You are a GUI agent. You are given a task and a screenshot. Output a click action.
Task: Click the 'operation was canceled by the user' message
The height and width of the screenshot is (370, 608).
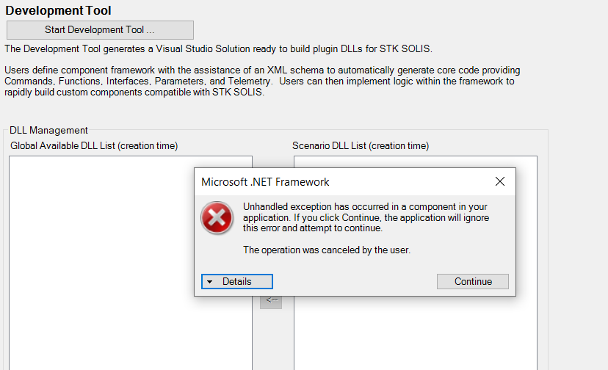327,250
